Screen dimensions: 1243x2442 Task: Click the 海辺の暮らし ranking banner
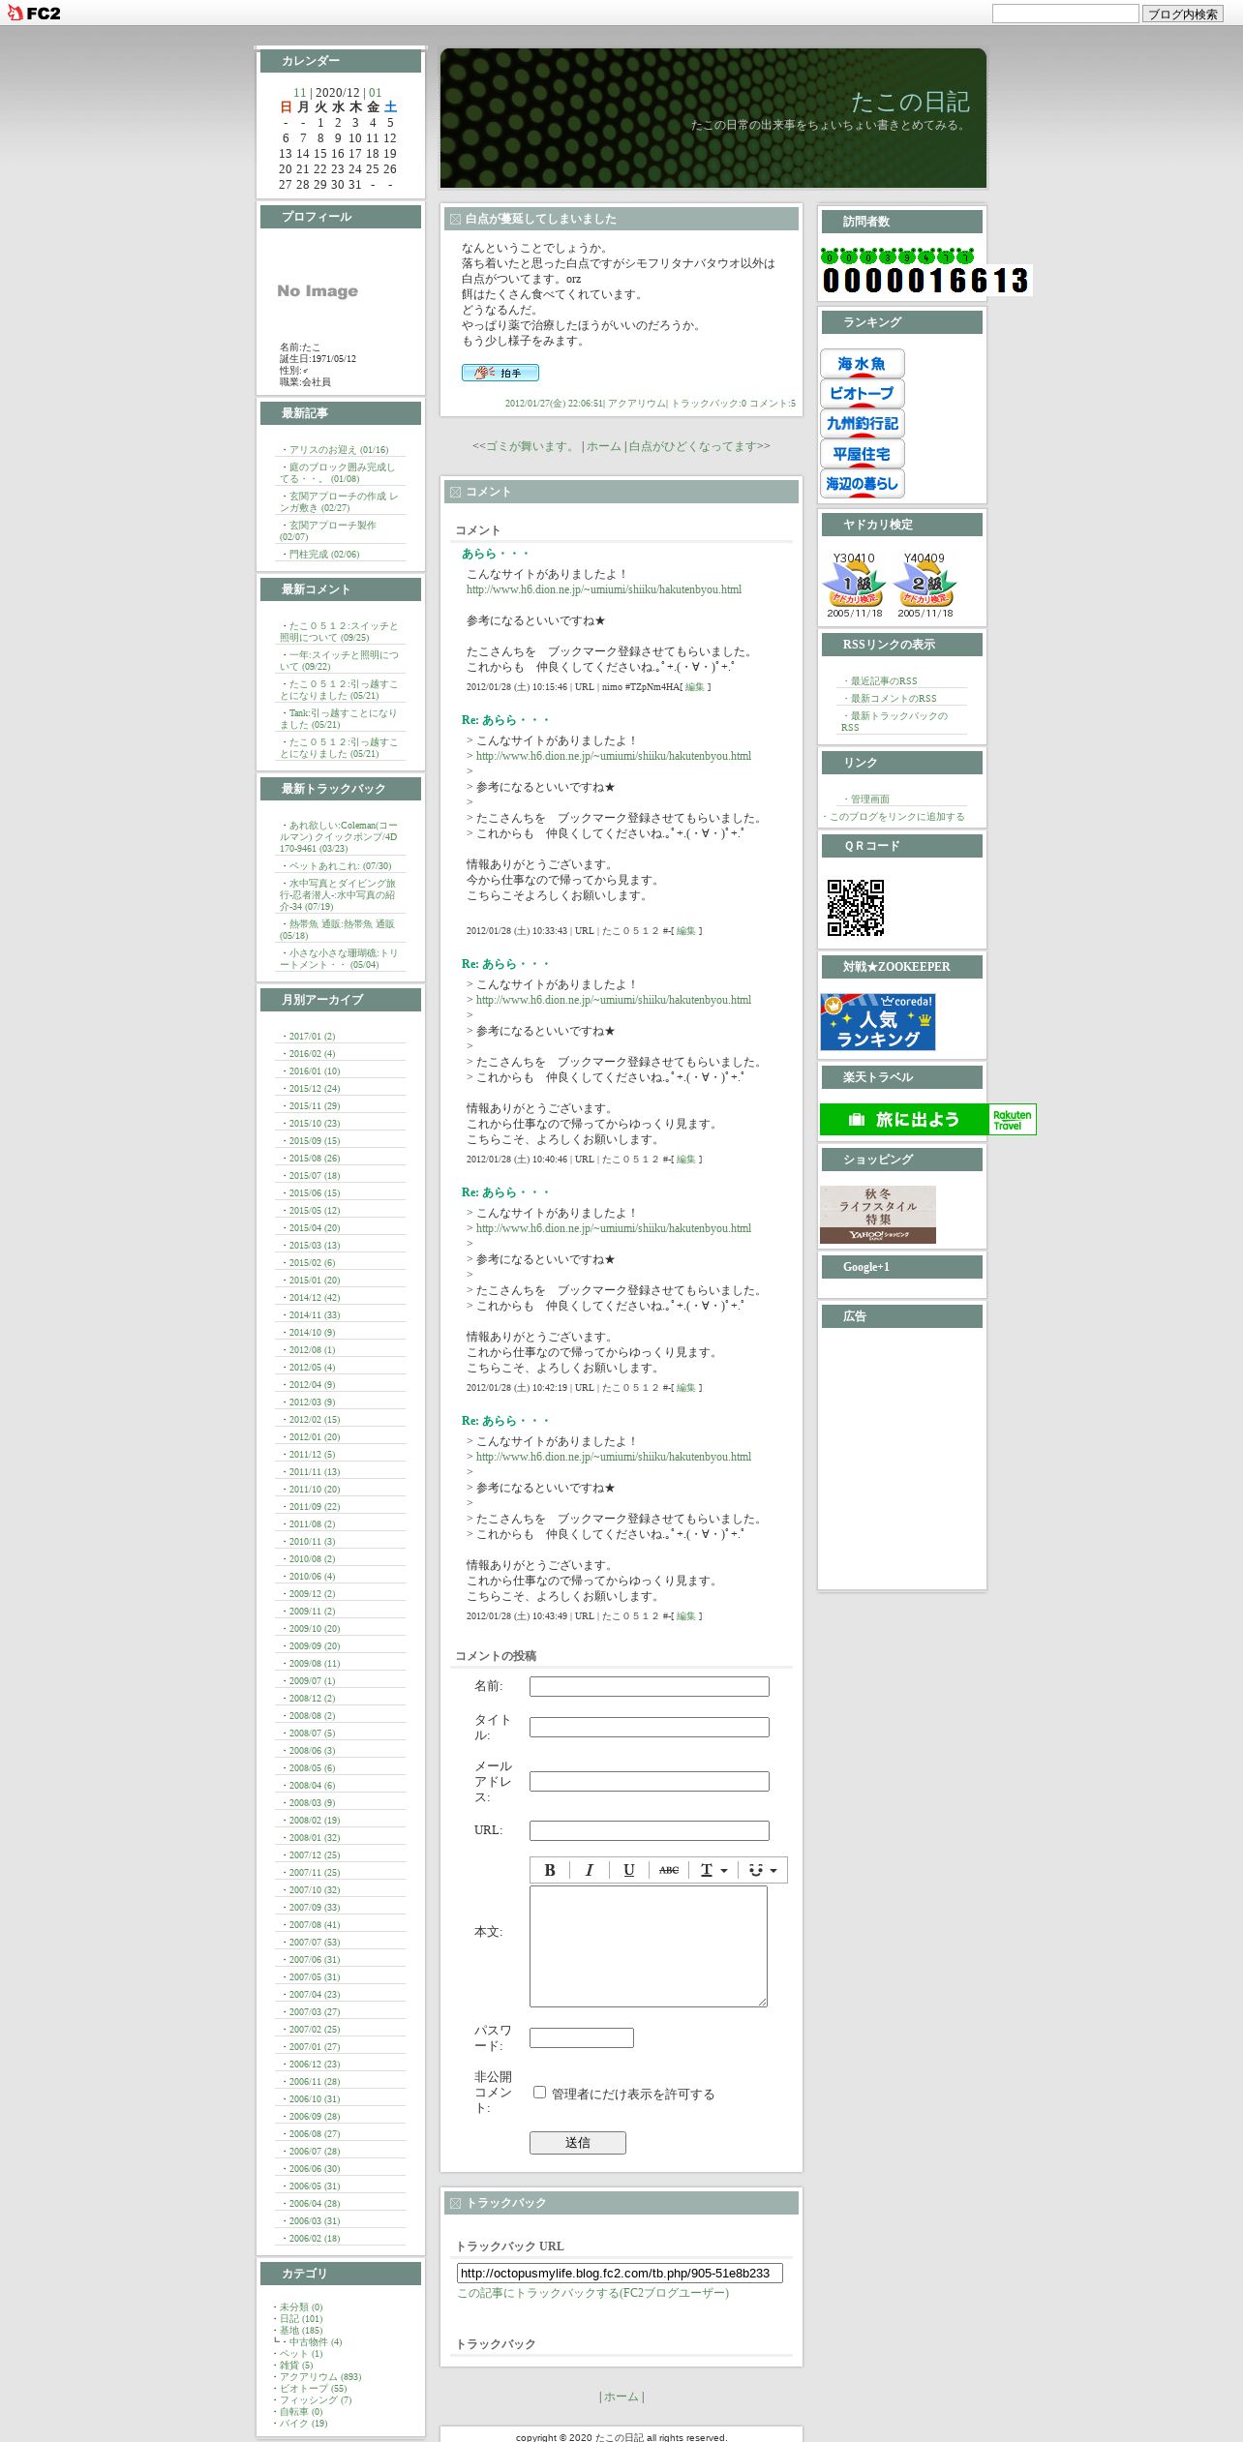[862, 483]
